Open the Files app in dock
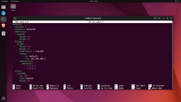 click(3, 7)
